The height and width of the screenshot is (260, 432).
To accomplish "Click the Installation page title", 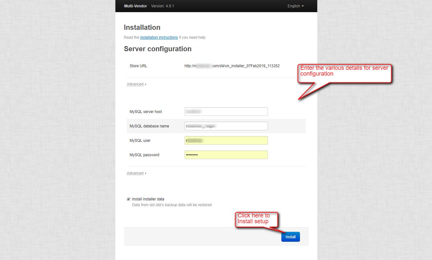I will [x=142, y=28].
